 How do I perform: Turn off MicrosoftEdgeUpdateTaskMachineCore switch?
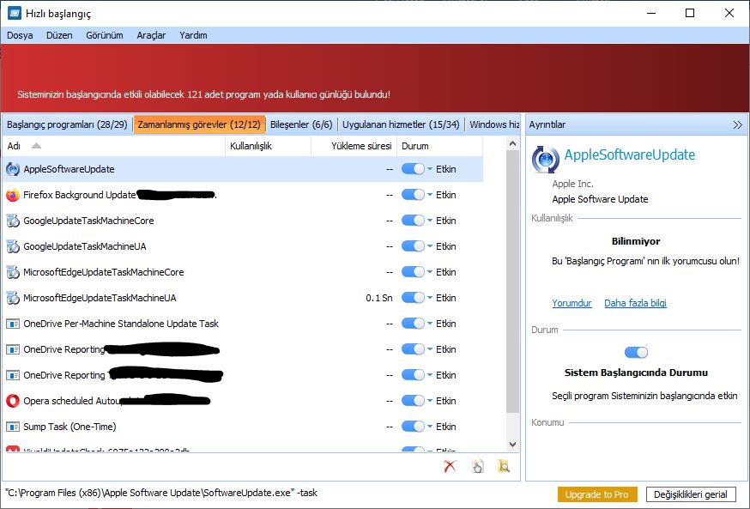tap(413, 272)
